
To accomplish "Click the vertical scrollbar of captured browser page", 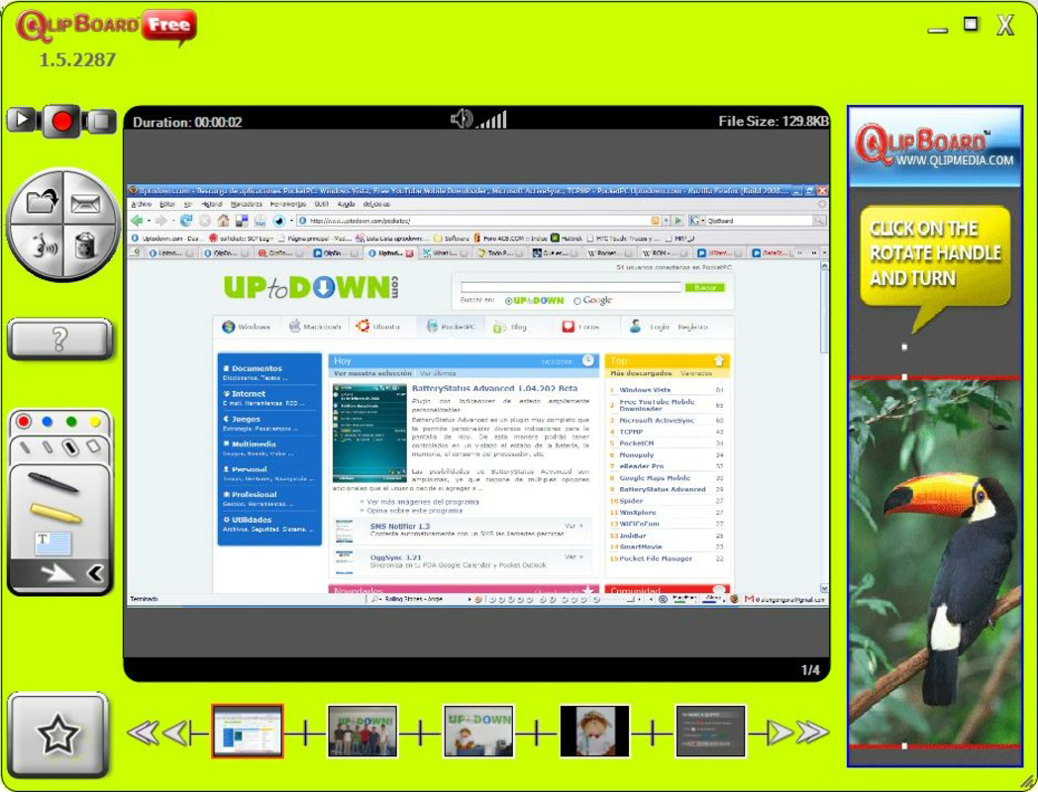I will point(824,427).
